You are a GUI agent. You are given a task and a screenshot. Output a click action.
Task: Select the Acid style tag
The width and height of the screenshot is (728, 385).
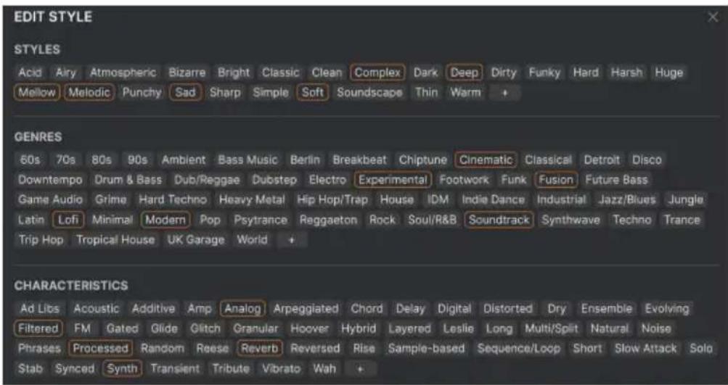coord(30,73)
